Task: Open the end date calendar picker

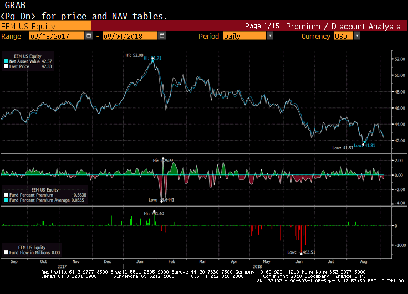Action: [162, 35]
